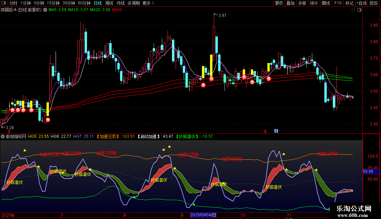Open the main chart indicator dropdown arrow

point(45,10)
